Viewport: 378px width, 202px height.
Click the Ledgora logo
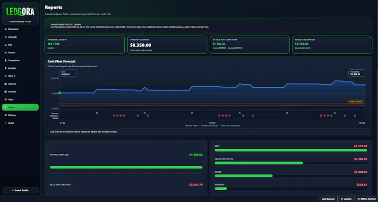(x=20, y=11)
